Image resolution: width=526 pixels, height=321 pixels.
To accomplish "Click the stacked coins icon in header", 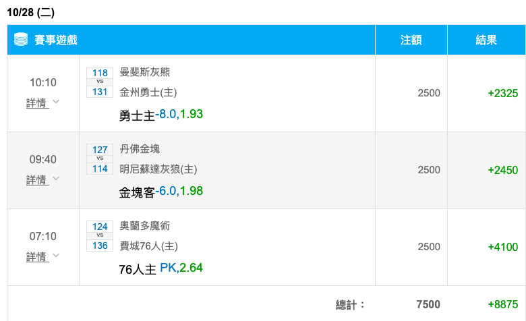I will pos(20,40).
